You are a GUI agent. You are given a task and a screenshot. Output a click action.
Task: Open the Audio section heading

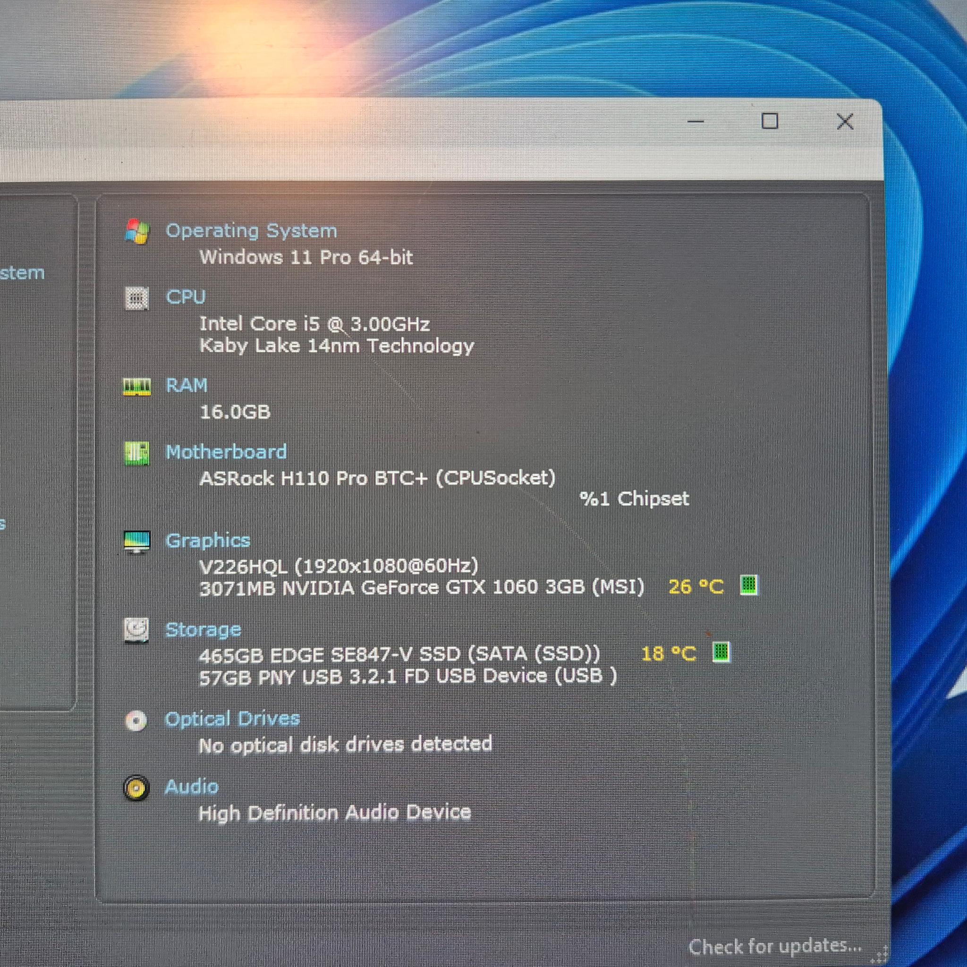(x=192, y=787)
